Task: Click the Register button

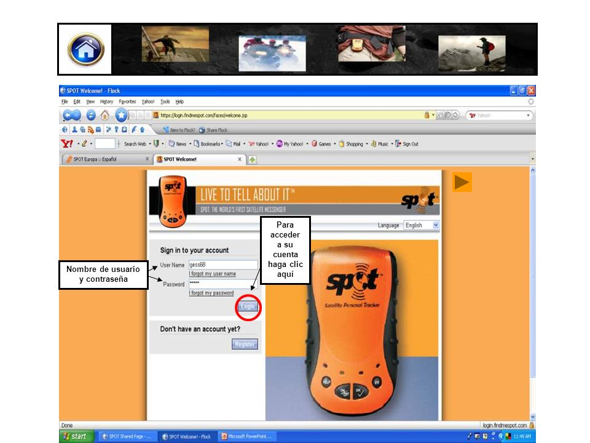Action: [x=245, y=345]
